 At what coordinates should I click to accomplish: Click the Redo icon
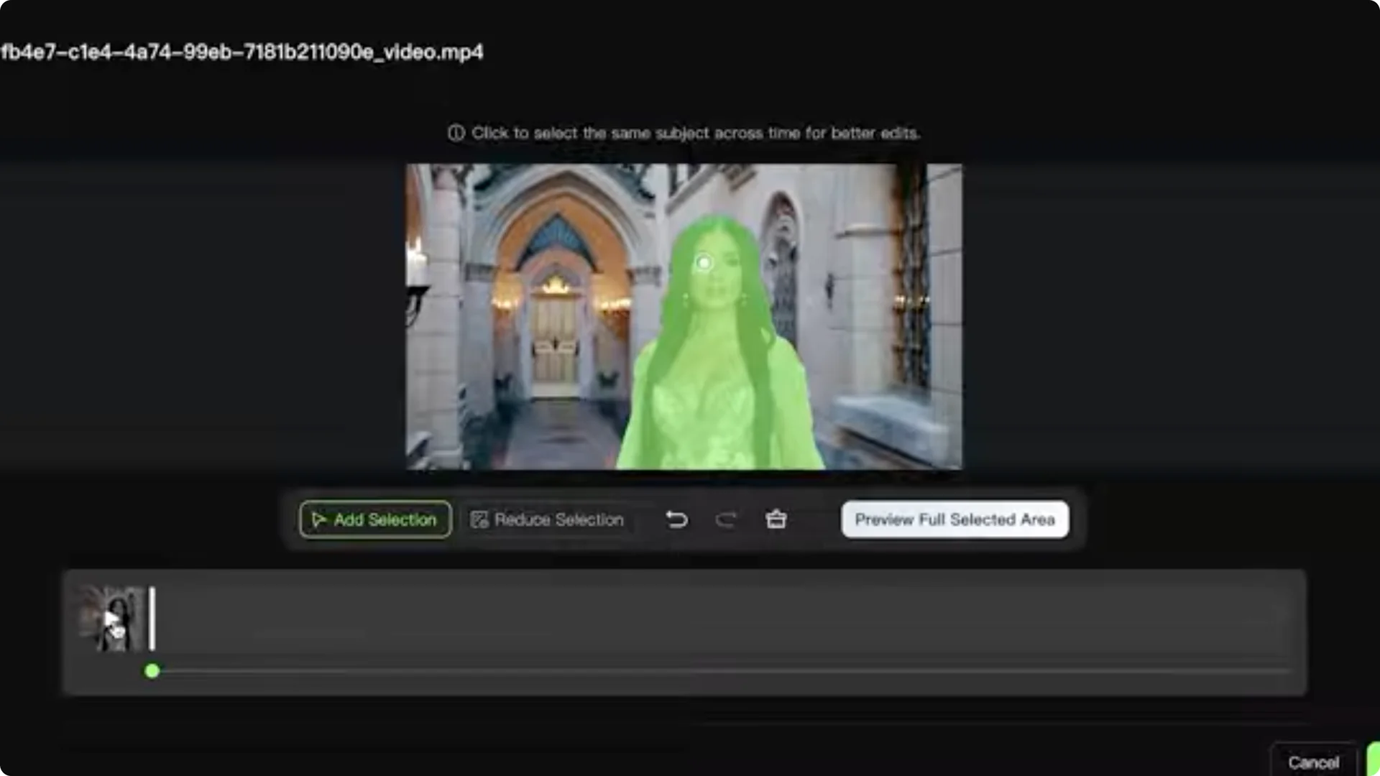point(726,519)
